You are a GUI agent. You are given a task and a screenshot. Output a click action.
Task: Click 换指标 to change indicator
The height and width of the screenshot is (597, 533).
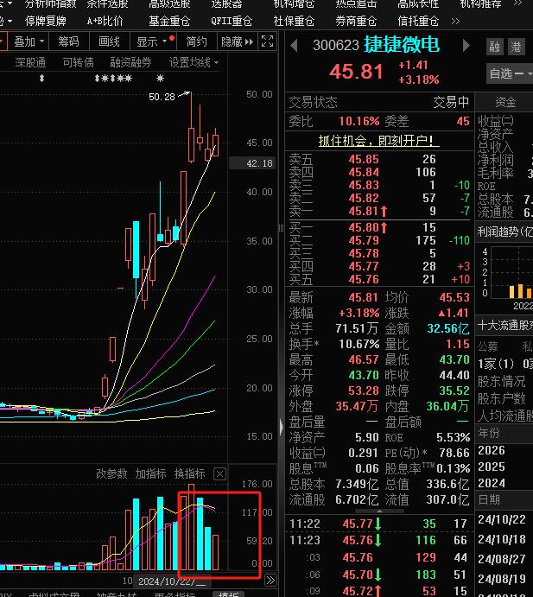[x=189, y=473]
